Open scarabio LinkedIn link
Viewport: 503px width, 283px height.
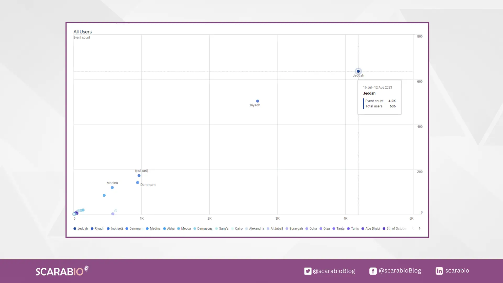[457, 270]
